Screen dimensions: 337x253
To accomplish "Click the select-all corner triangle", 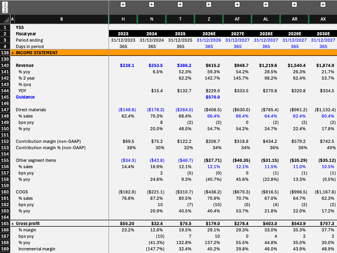I will coord(5,19).
